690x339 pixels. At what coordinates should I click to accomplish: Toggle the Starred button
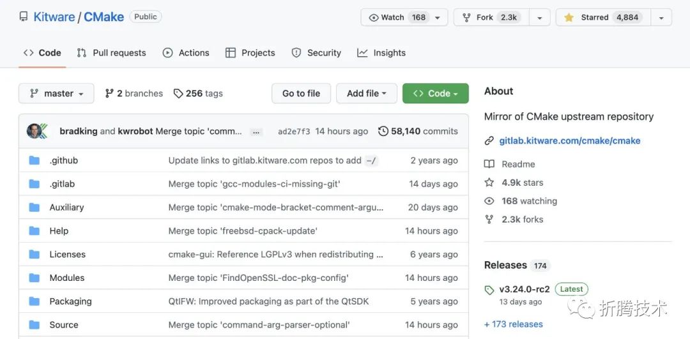pyautogui.click(x=602, y=17)
